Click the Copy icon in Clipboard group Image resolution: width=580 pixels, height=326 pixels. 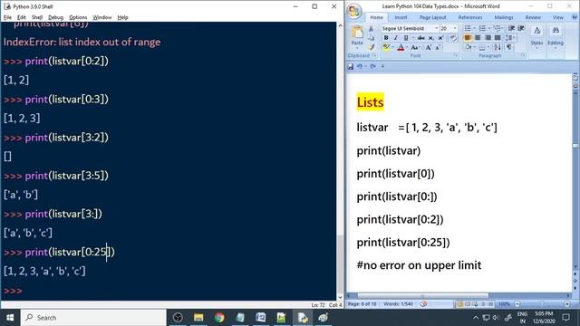point(372,38)
